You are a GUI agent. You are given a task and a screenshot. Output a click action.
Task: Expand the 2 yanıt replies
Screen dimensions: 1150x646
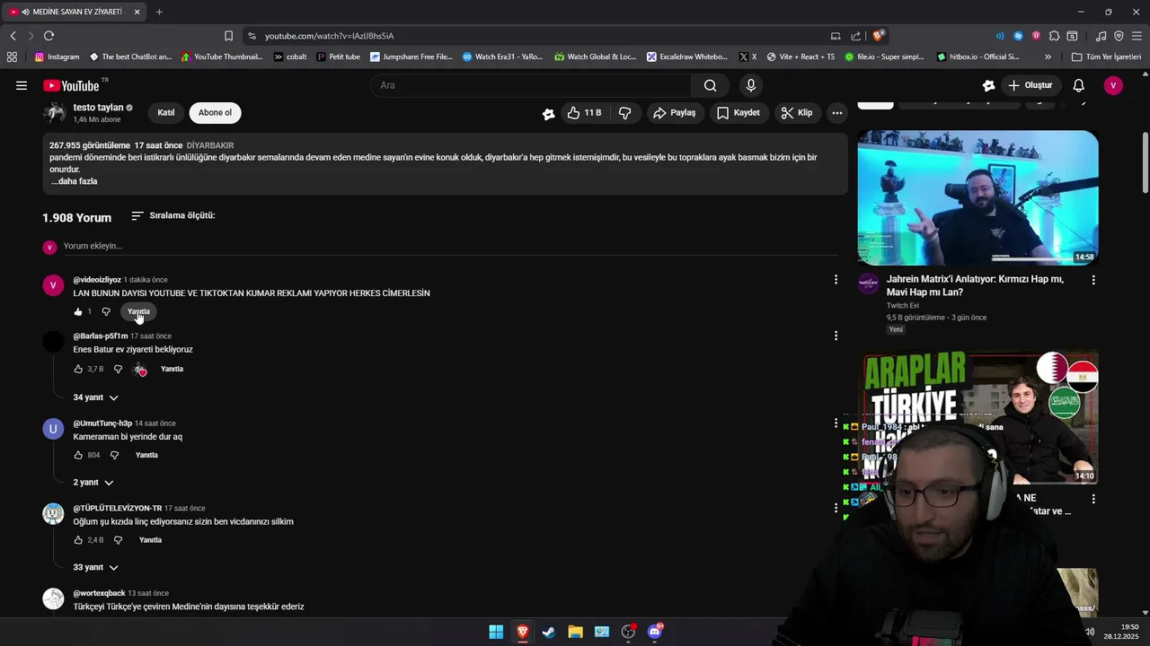(x=93, y=483)
